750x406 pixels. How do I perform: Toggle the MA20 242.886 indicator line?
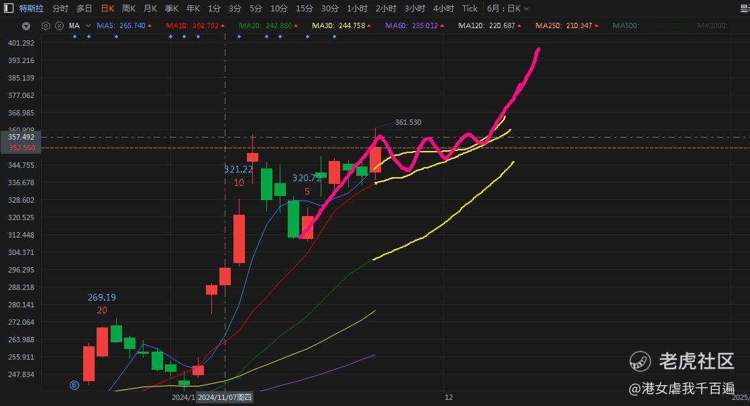(268, 26)
